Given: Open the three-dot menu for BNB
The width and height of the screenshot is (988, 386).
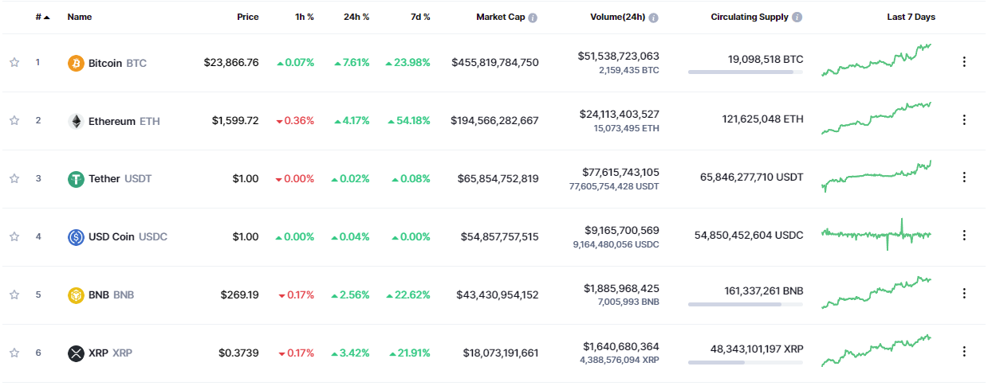Looking at the screenshot, I should 964,294.
